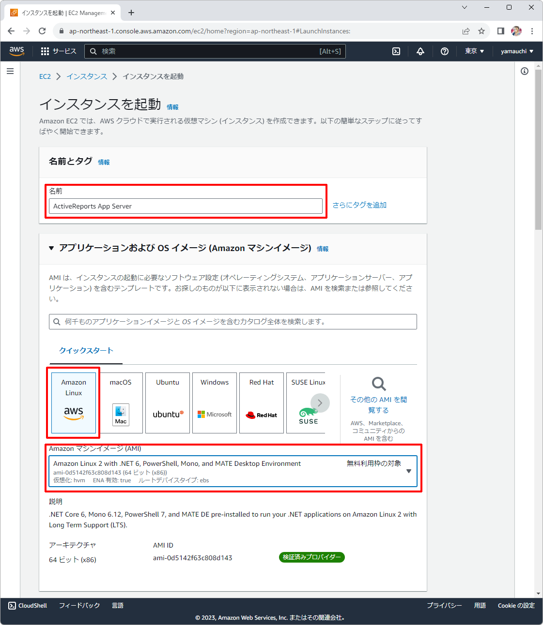The image size is (543, 625).
Task: Select the SUSE Linux quick start tile
Action: (306, 403)
